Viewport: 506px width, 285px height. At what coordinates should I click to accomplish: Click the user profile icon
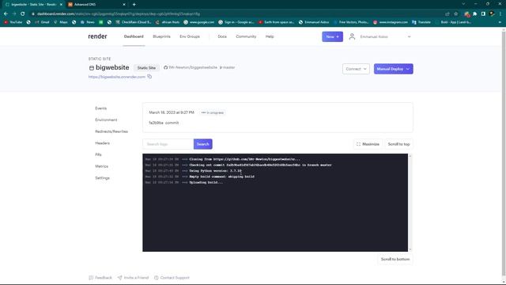pyautogui.click(x=352, y=36)
